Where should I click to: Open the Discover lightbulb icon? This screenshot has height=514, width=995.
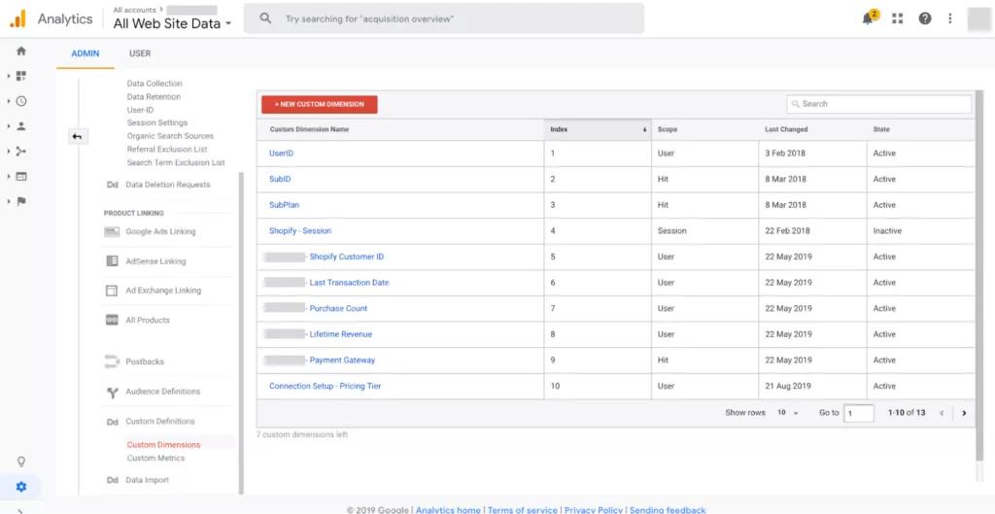[x=21, y=462]
